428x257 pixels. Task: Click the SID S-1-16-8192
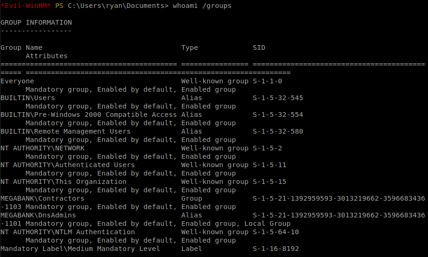276,249
